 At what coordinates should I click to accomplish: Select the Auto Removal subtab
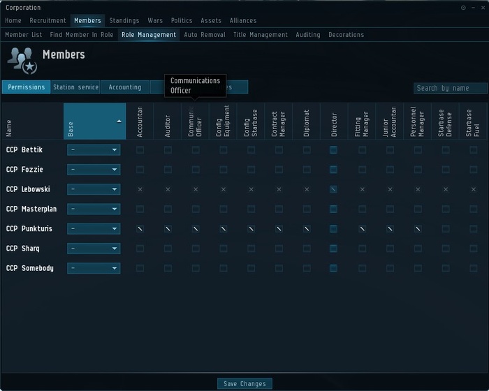205,35
